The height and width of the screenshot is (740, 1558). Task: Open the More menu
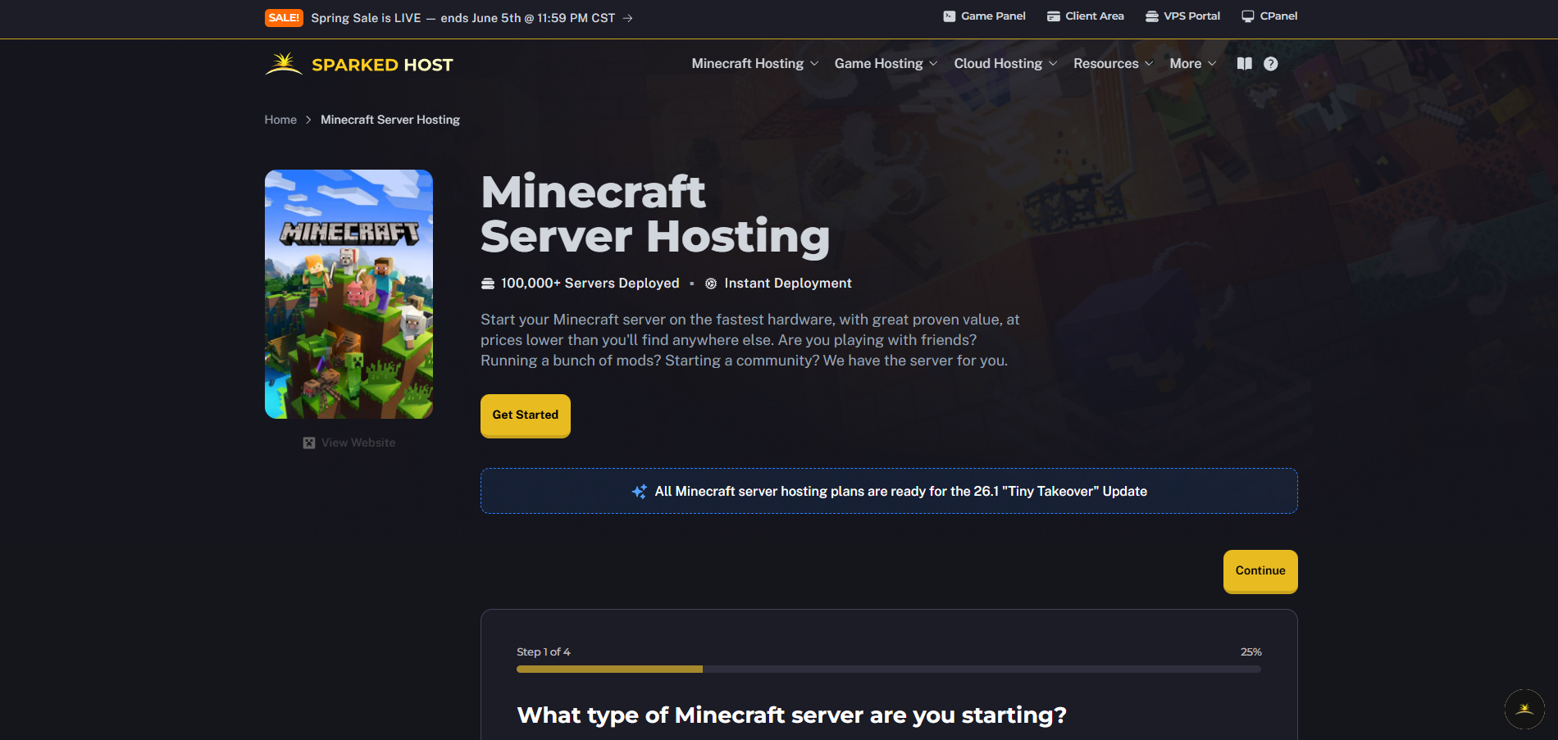point(1185,64)
